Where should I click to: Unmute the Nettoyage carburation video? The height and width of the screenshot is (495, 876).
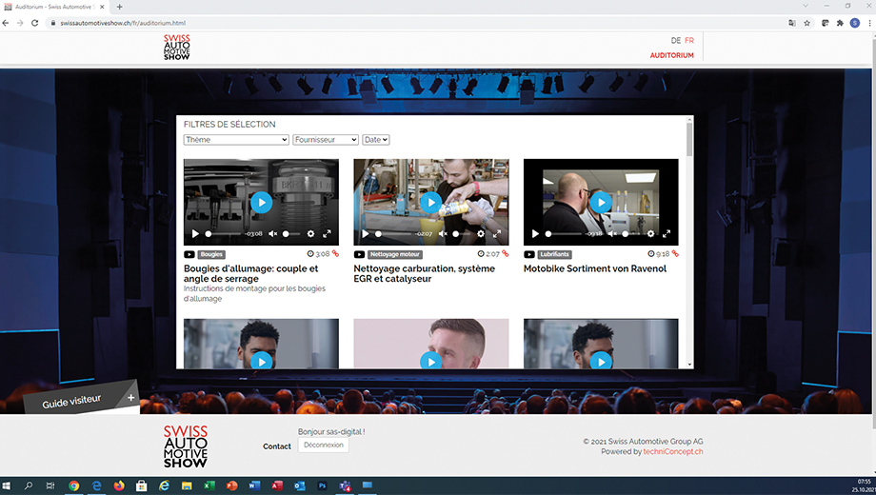pos(443,233)
